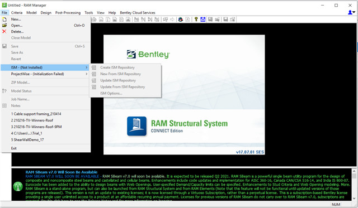358x208 pixels.
Task: Click the yellow question mark help icon
Action: [196, 20]
